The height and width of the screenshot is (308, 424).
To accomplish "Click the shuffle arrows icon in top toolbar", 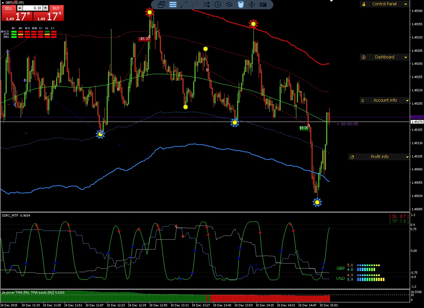I will 207,5.
